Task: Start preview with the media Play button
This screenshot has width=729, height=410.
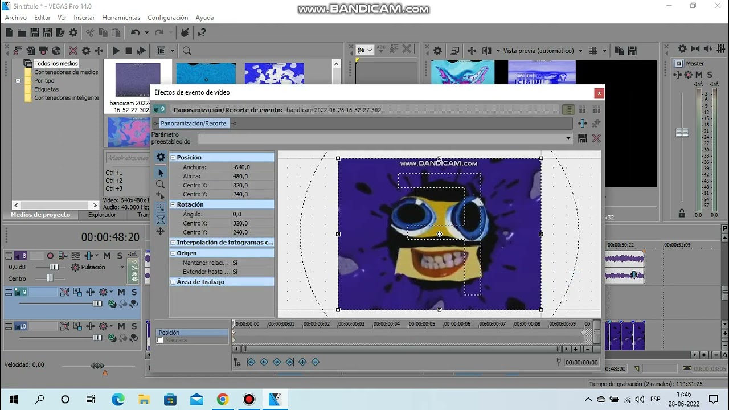Action: (116, 51)
